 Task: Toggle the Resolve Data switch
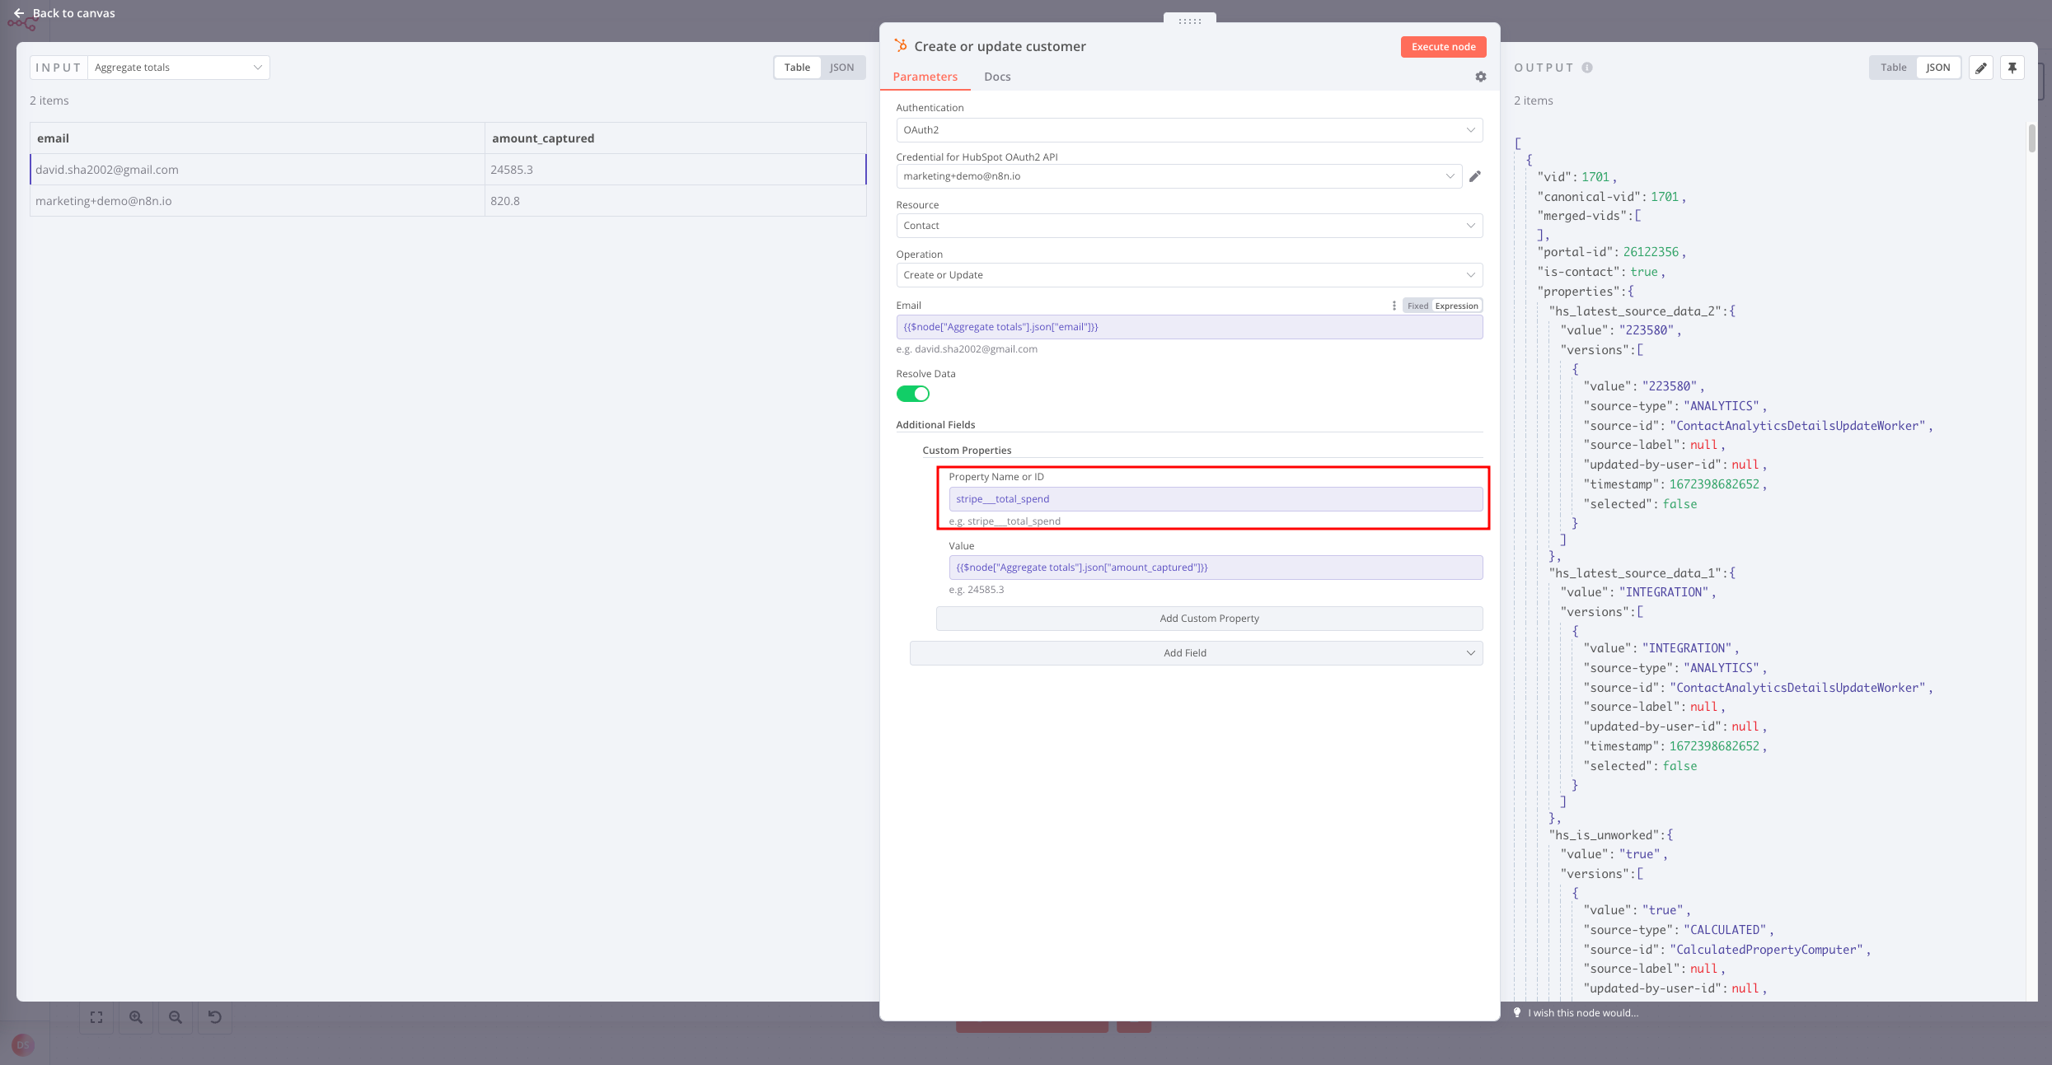[912, 394]
